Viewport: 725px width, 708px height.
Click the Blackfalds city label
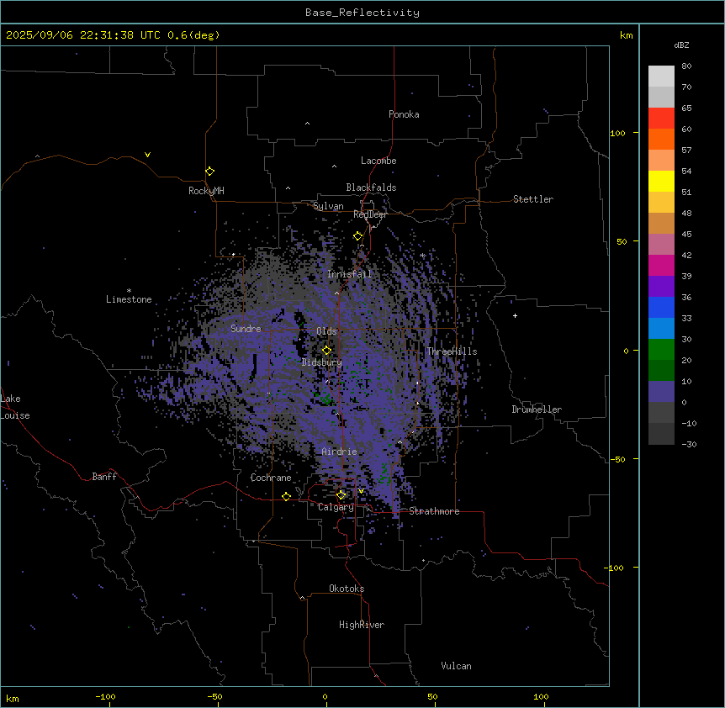[x=371, y=188]
